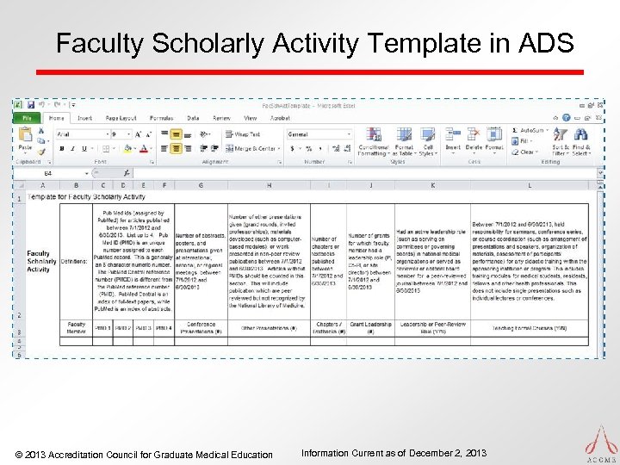Click the Paste clipboard icon
The width and height of the screenshot is (620, 465).
pyautogui.click(x=25, y=134)
